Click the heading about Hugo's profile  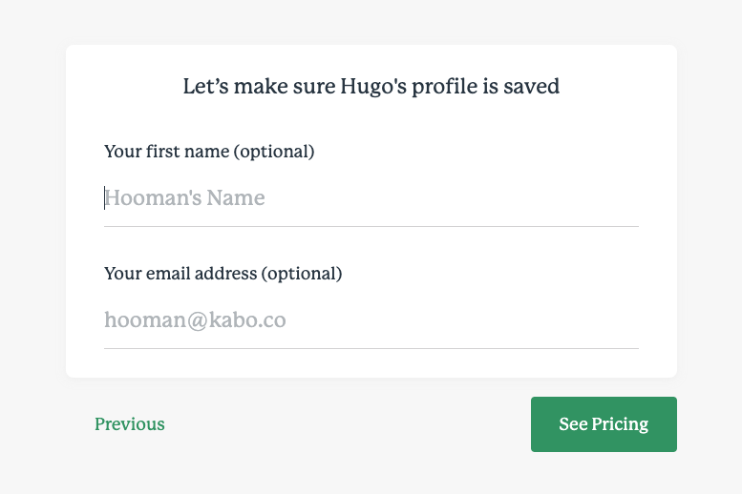pyautogui.click(x=371, y=87)
